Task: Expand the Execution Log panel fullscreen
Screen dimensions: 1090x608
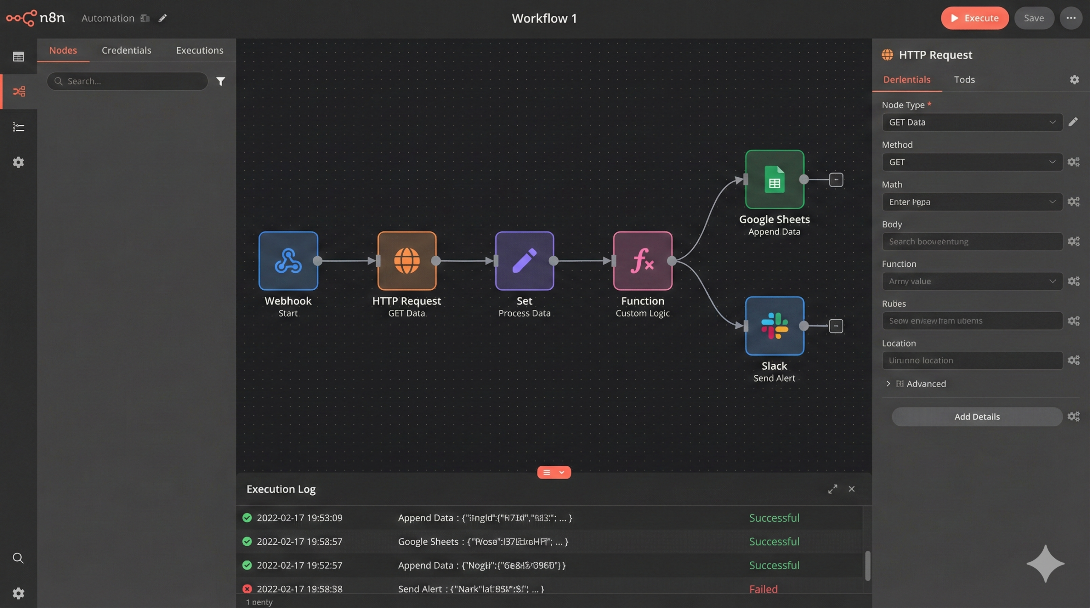Action: 832,489
